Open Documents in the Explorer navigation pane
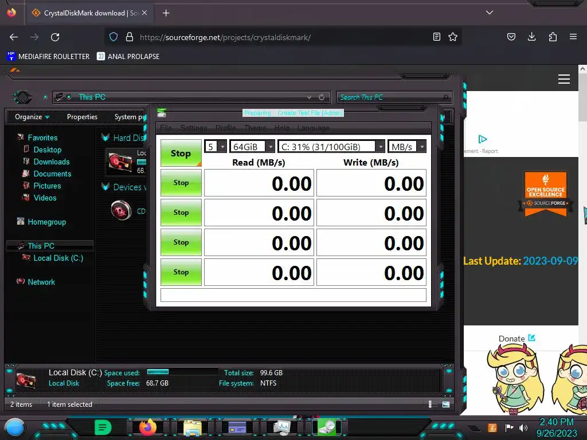587x440 pixels. point(52,174)
